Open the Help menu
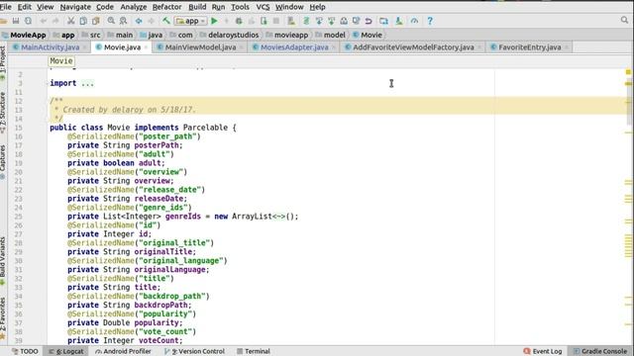 pyautogui.click(x=317, y=7)
